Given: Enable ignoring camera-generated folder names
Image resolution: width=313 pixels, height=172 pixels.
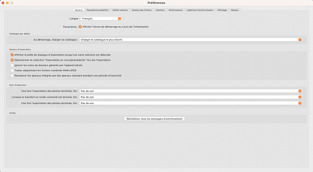Looking at the screenshot, I should coord(12,65).
